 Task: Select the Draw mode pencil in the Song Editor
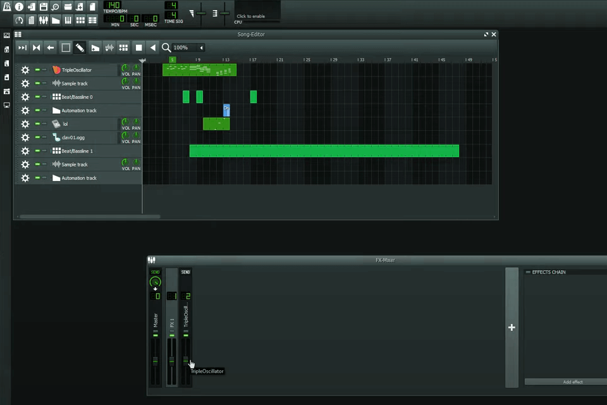click(x=78, y=47)
